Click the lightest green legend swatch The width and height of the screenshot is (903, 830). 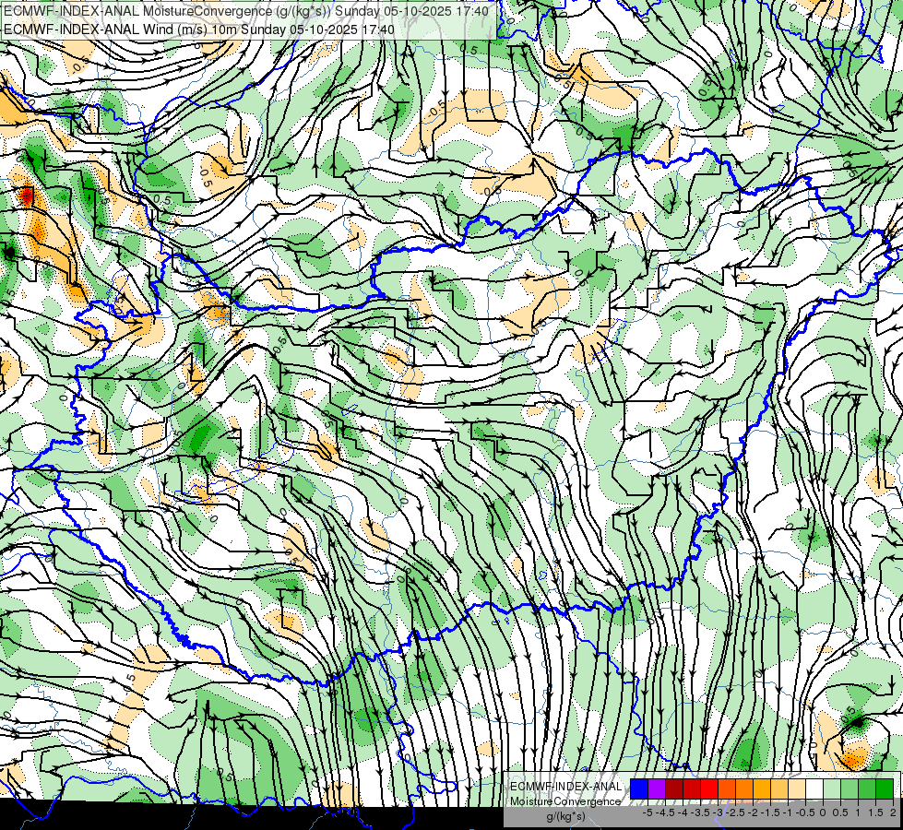tap(832, 788)
